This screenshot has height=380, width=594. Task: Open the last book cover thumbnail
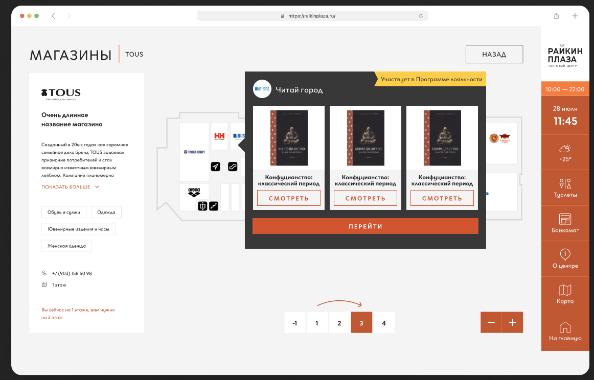pos(442,138)
